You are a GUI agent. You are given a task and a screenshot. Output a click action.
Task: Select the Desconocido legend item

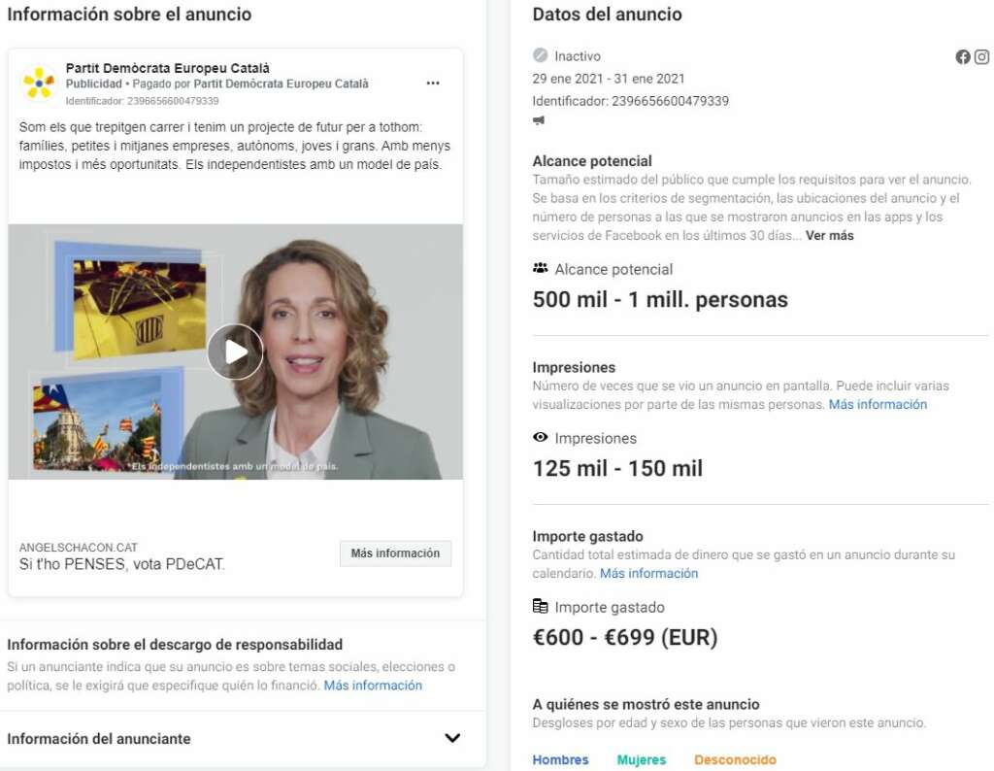pyautogui.click(x=735, y=759)
